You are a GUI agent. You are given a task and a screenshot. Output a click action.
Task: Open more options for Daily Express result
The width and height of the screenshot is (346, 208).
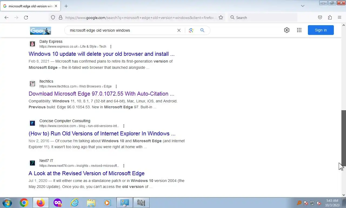[x=111, y=47]
